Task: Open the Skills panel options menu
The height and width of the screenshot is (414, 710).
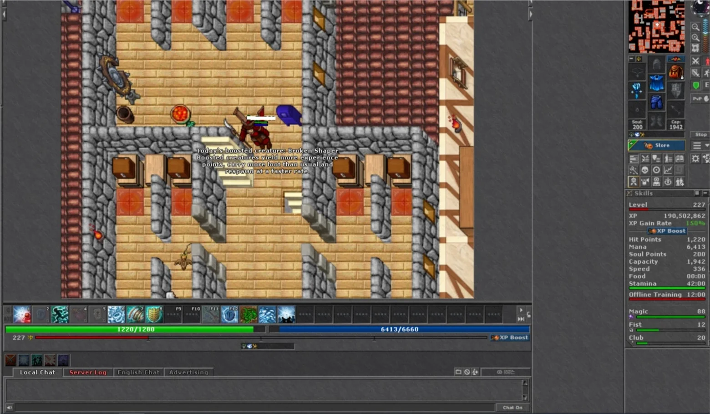Action: 697,193
